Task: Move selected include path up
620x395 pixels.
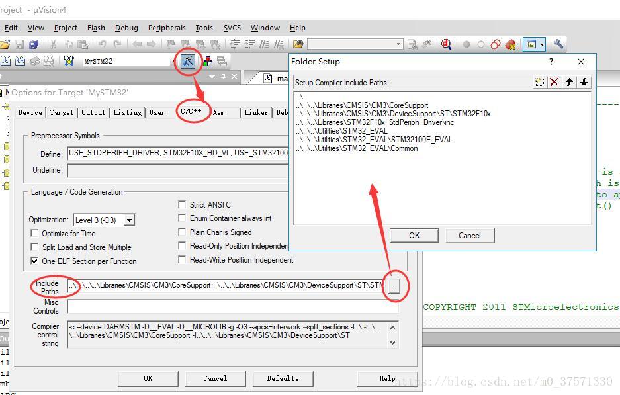Action: (569, 82)
